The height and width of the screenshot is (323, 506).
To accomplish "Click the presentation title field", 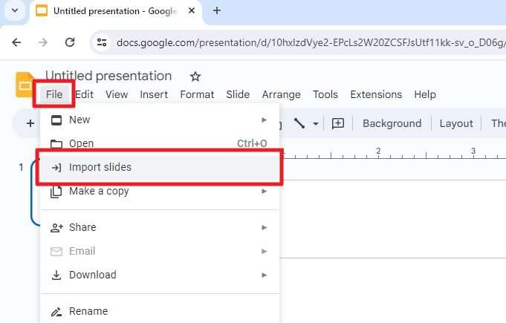I will pos(108,76).
